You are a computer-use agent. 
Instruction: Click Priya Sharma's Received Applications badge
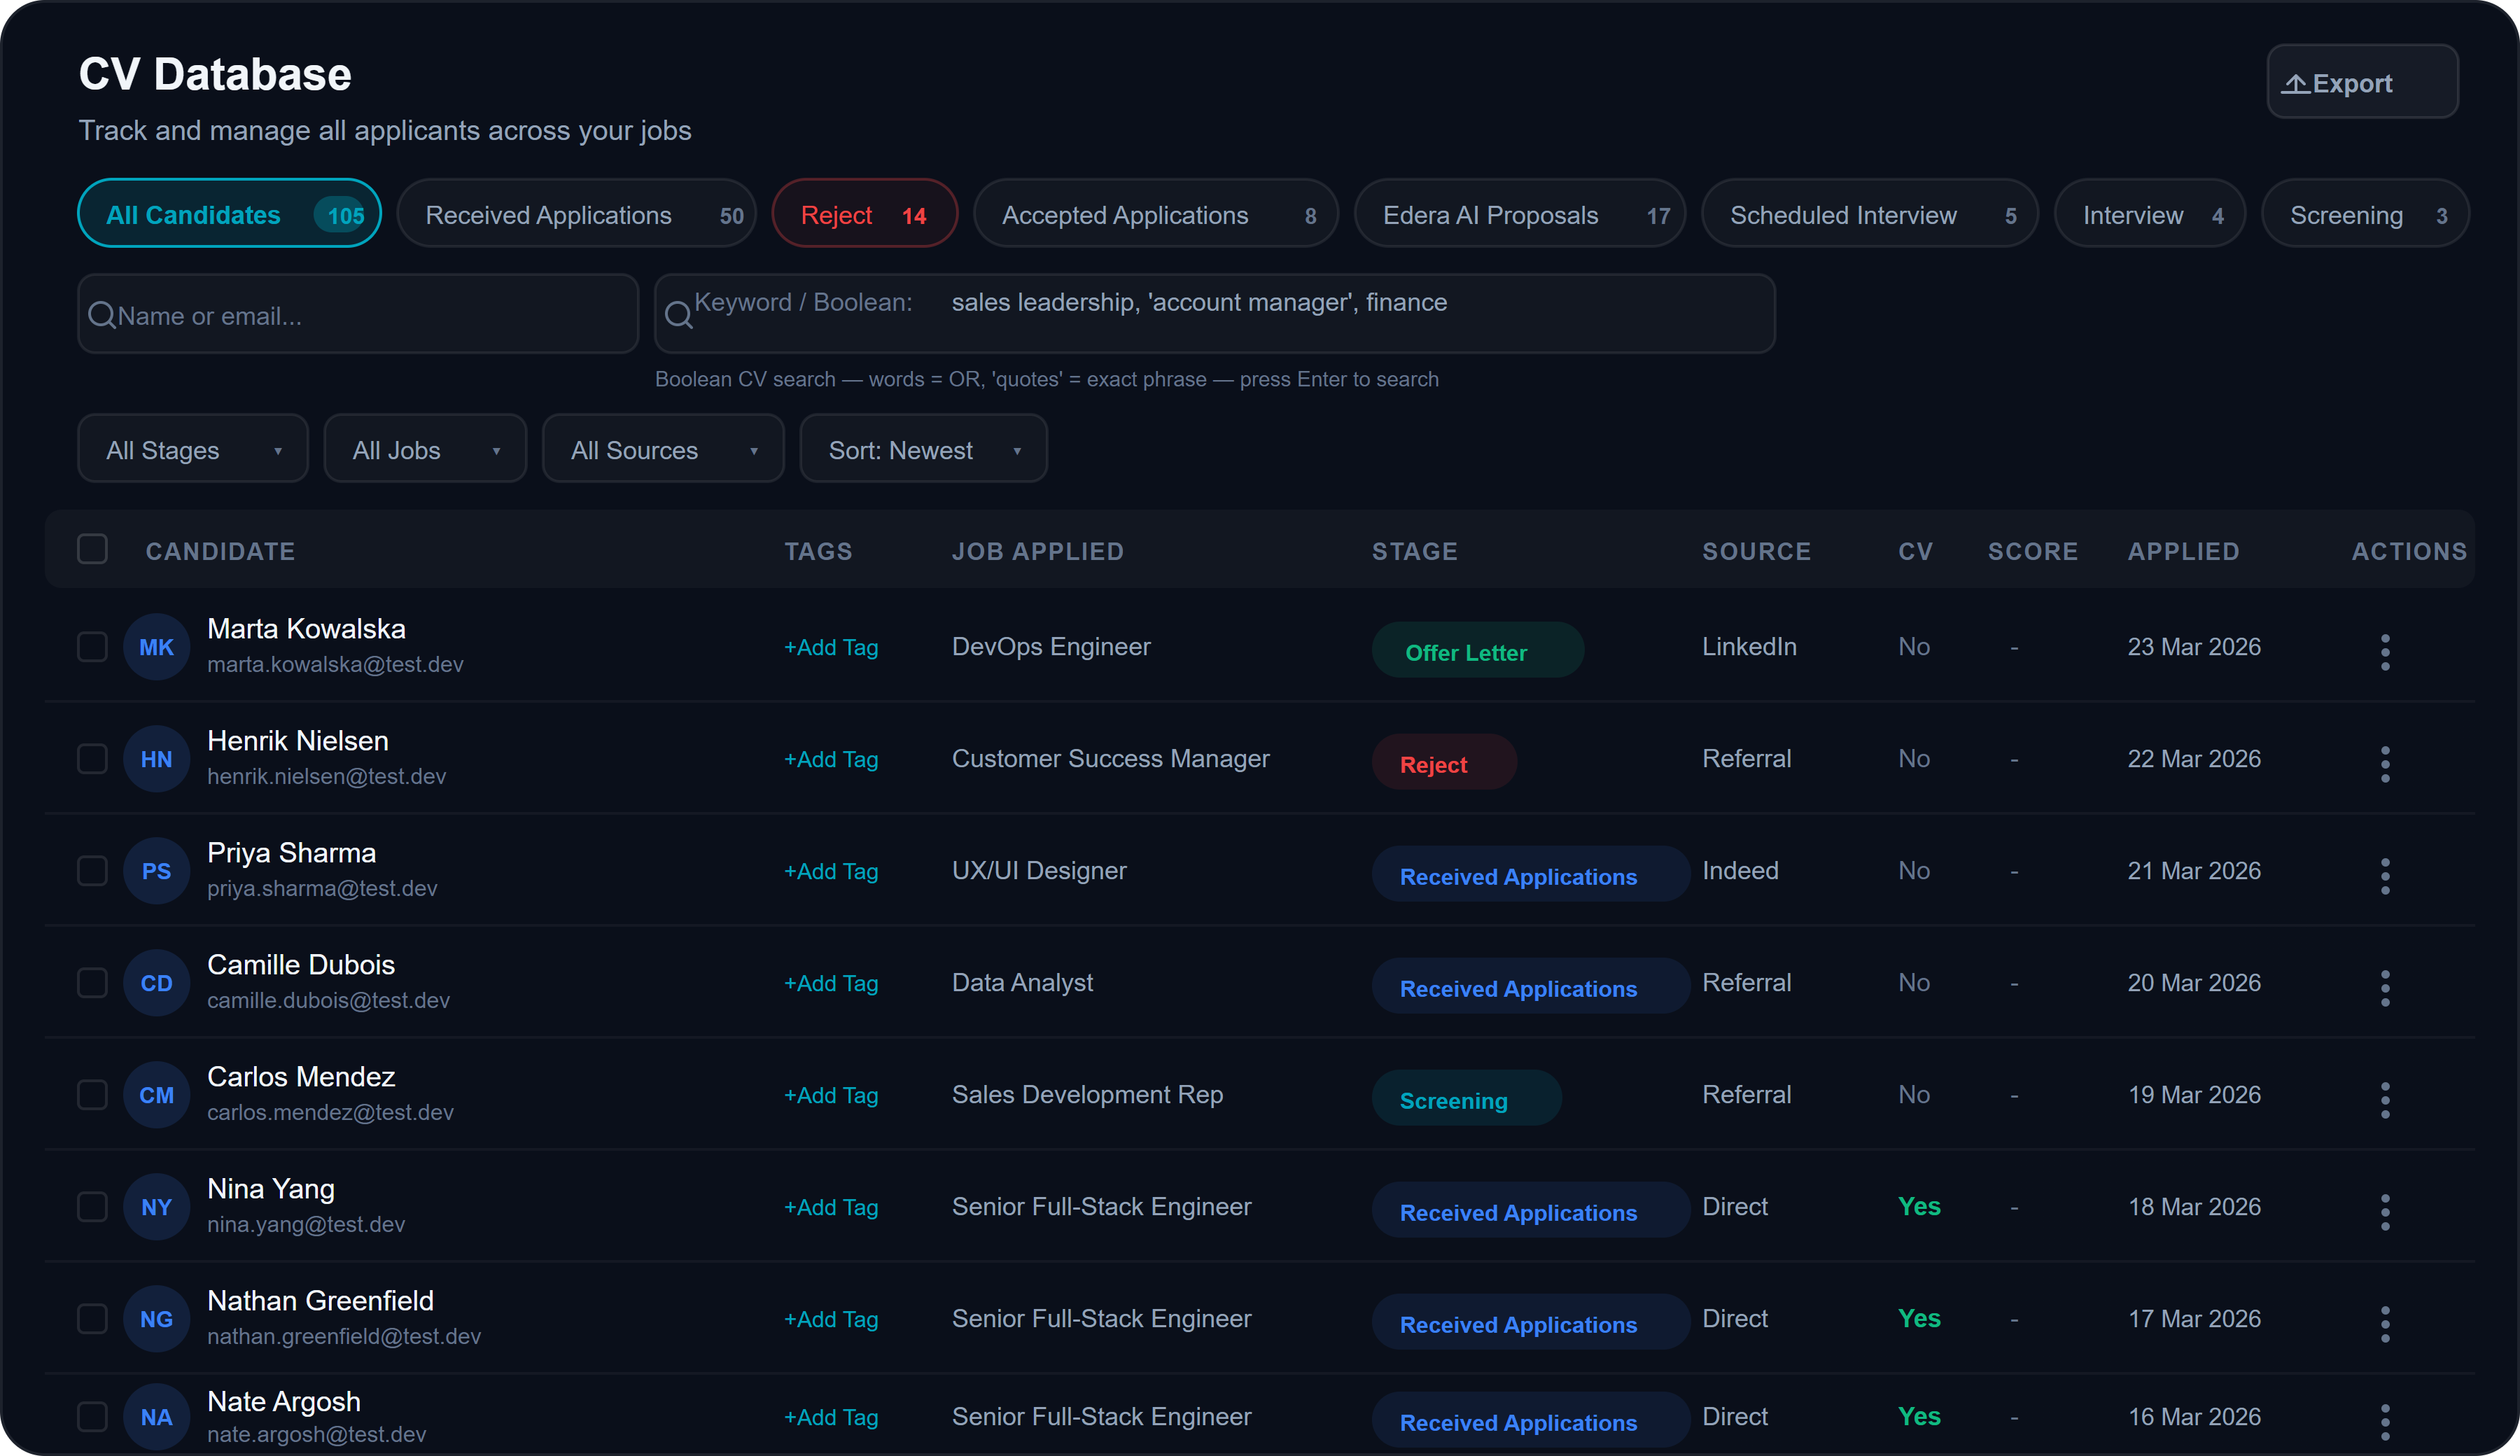[1530, 875]
